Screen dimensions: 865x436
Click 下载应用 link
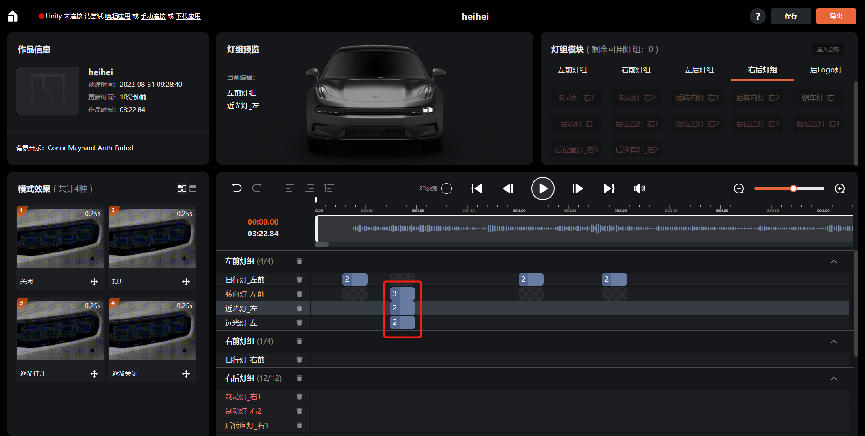[x=188, y=16]
